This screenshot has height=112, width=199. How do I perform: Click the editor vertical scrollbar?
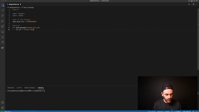(x=198, y=40)
